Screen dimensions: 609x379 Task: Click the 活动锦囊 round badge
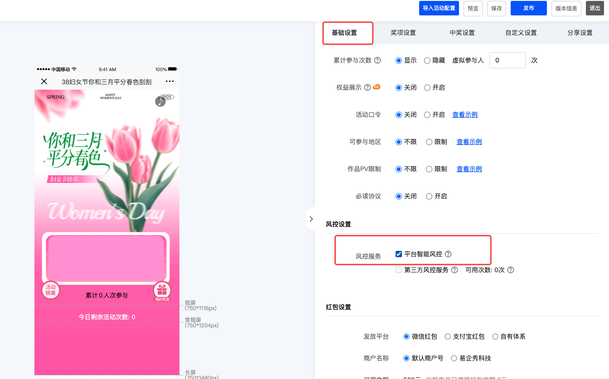pyautogui.click(x=50, y=290)
